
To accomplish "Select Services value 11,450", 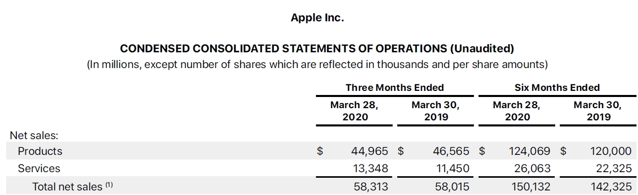I will coord(451,168).
